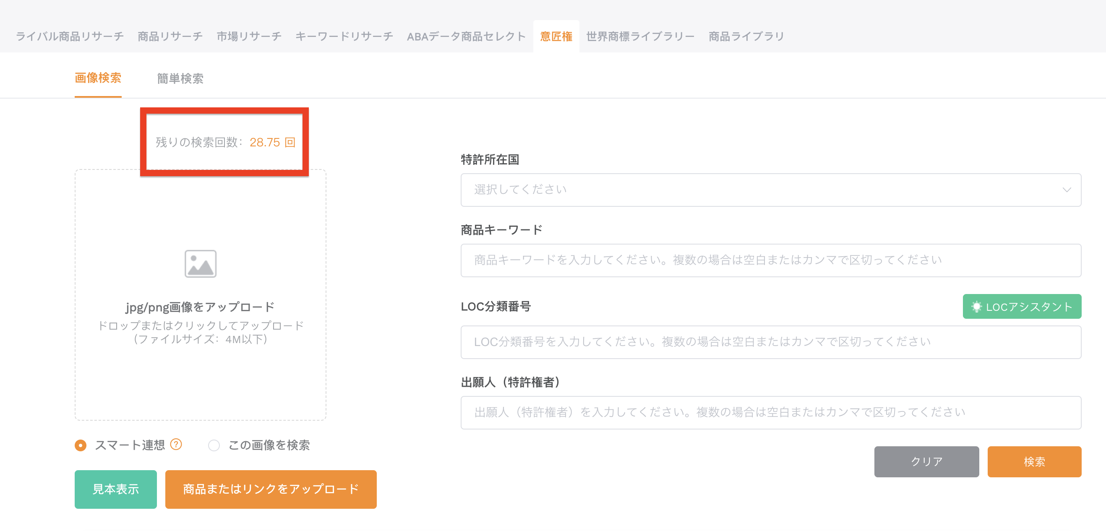Select the 意匠権 tab
1106x531 pixels.
click(556, 36)
